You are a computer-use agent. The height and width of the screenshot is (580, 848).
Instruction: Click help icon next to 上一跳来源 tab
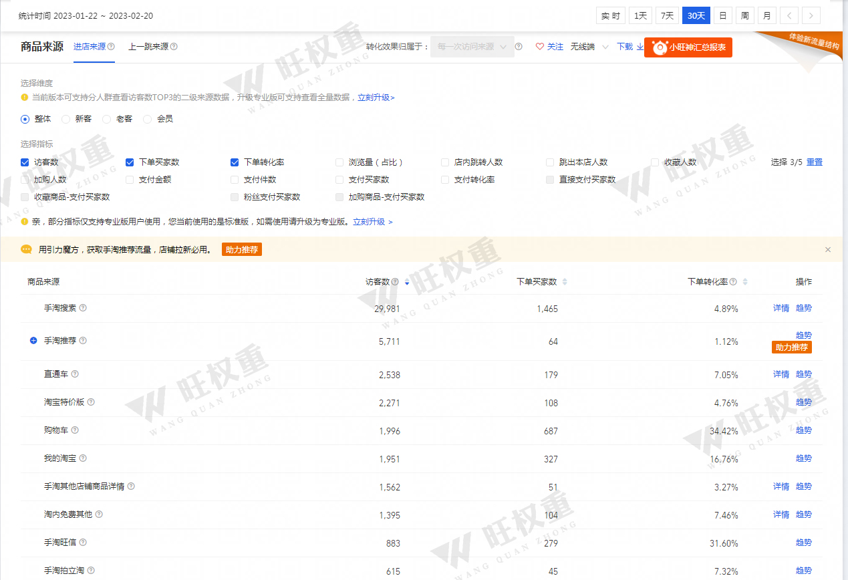click(174, 47)
